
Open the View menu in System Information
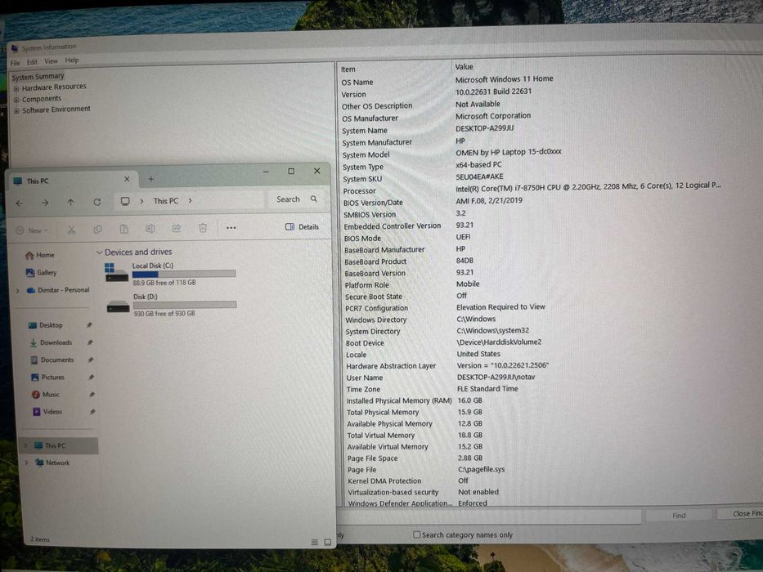pos(51,60)
